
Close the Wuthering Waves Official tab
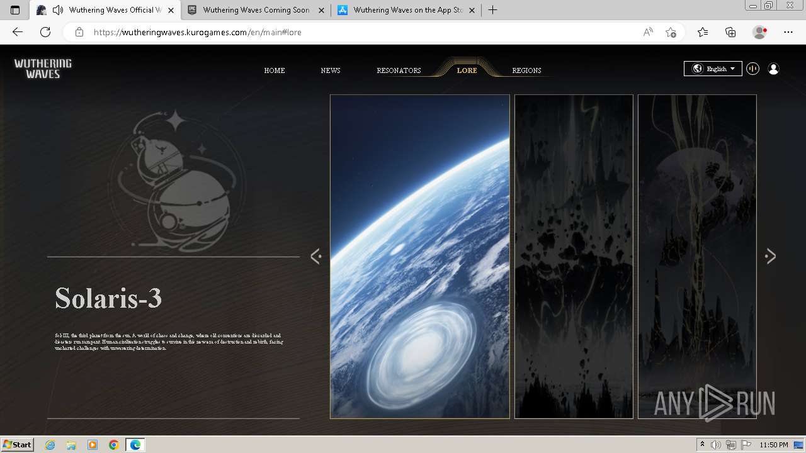coord(171,10)
